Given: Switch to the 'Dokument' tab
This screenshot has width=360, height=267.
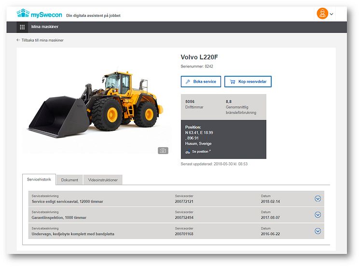Looking at the screenshot, I should pos(69,180).
